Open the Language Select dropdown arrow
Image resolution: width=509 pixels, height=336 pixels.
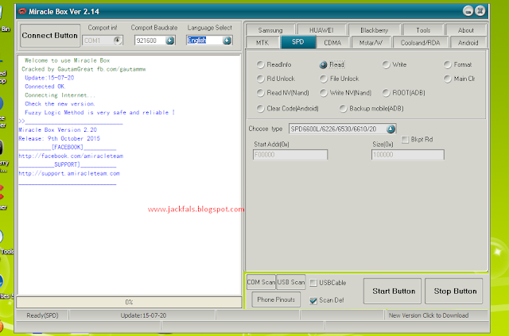[227, 41]
